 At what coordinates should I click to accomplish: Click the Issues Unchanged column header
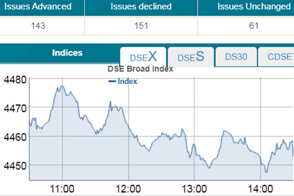253,6
